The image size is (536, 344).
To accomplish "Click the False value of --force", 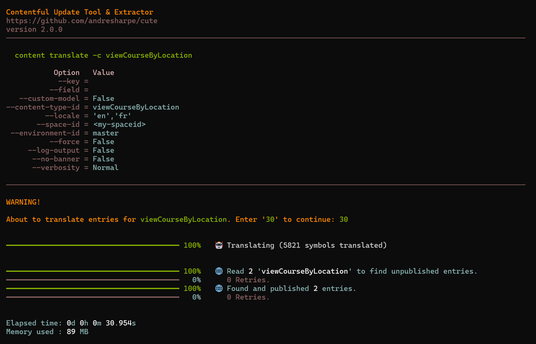I will [x=104, y=142].
